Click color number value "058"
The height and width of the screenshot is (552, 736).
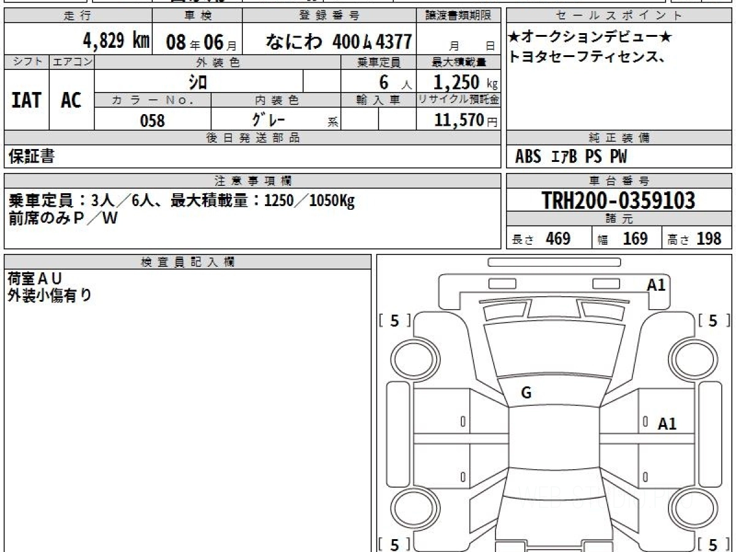coord(153,120)
